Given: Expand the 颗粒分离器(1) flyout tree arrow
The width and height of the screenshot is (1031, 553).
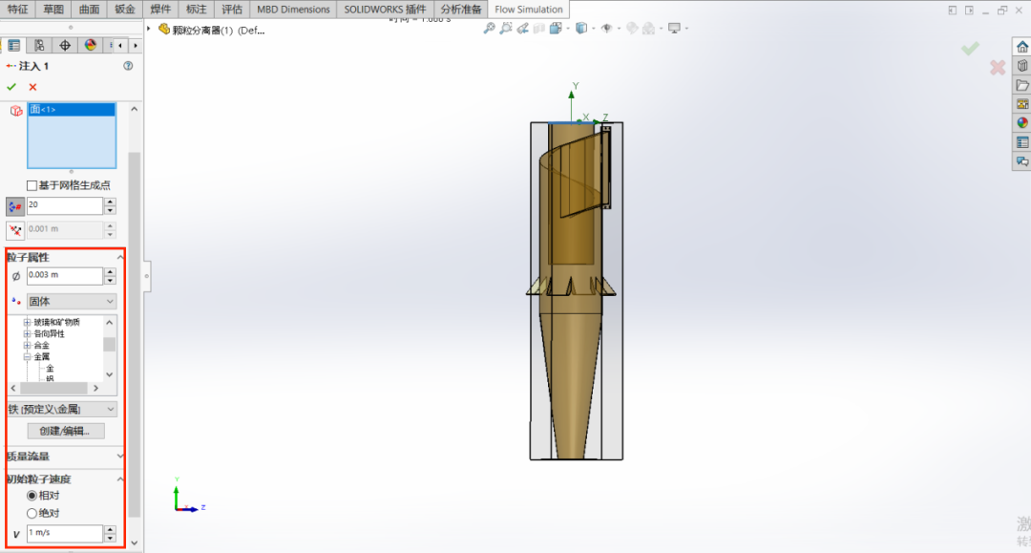Looking at the screenshot, I should pos(149,29).
